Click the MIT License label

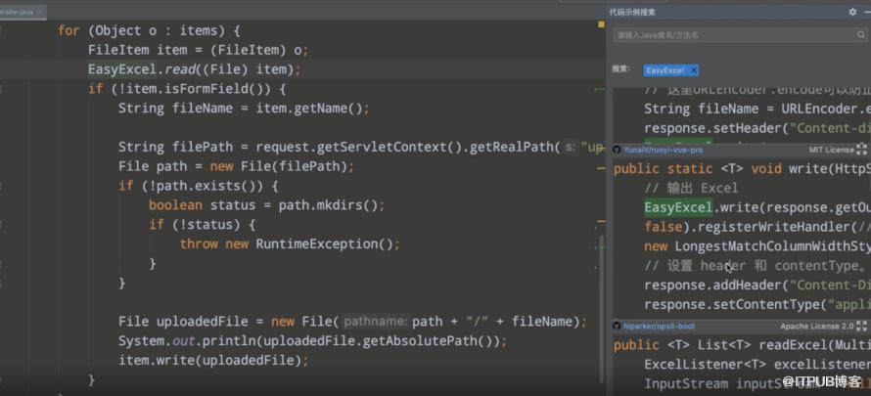coord(832,150)
